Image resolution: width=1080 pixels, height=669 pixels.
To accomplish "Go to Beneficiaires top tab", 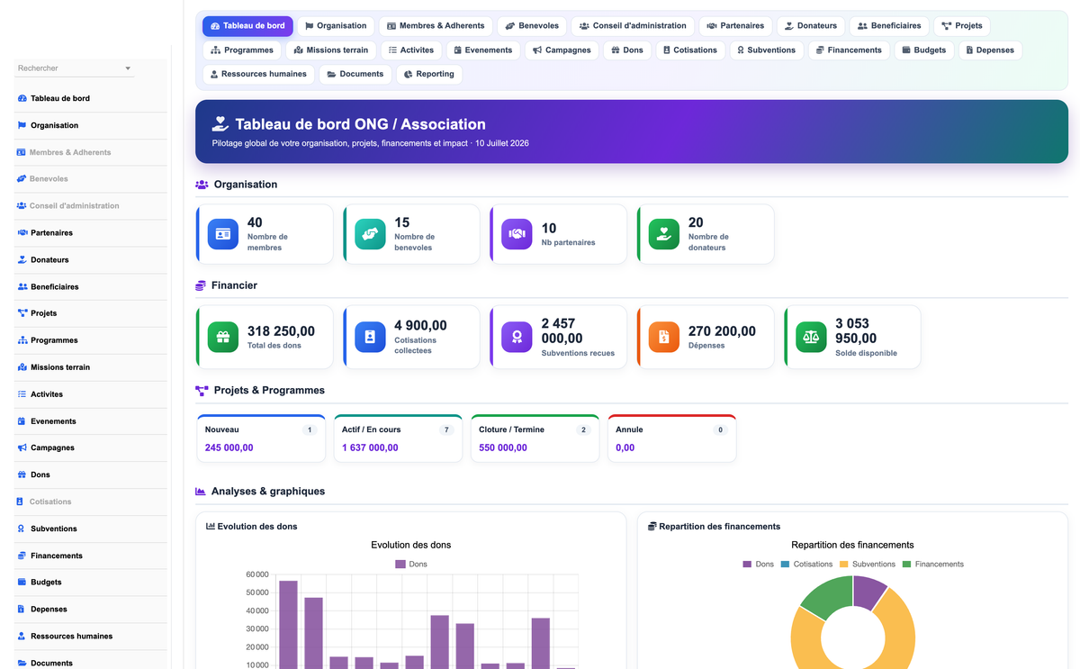I will (x=889, y=26).
